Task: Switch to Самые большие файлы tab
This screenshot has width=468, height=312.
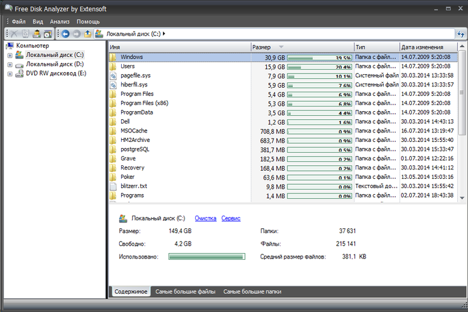Action: tap(185, 292)
